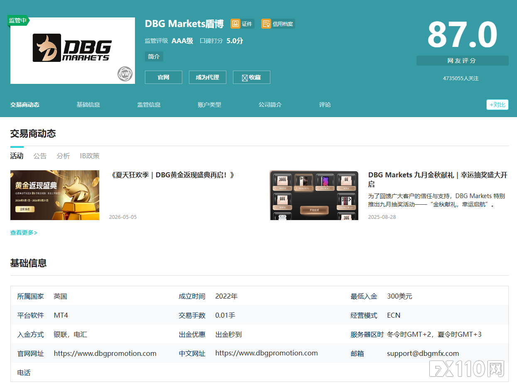Click the 2025-08-28 article date

[x=382, y=217]
